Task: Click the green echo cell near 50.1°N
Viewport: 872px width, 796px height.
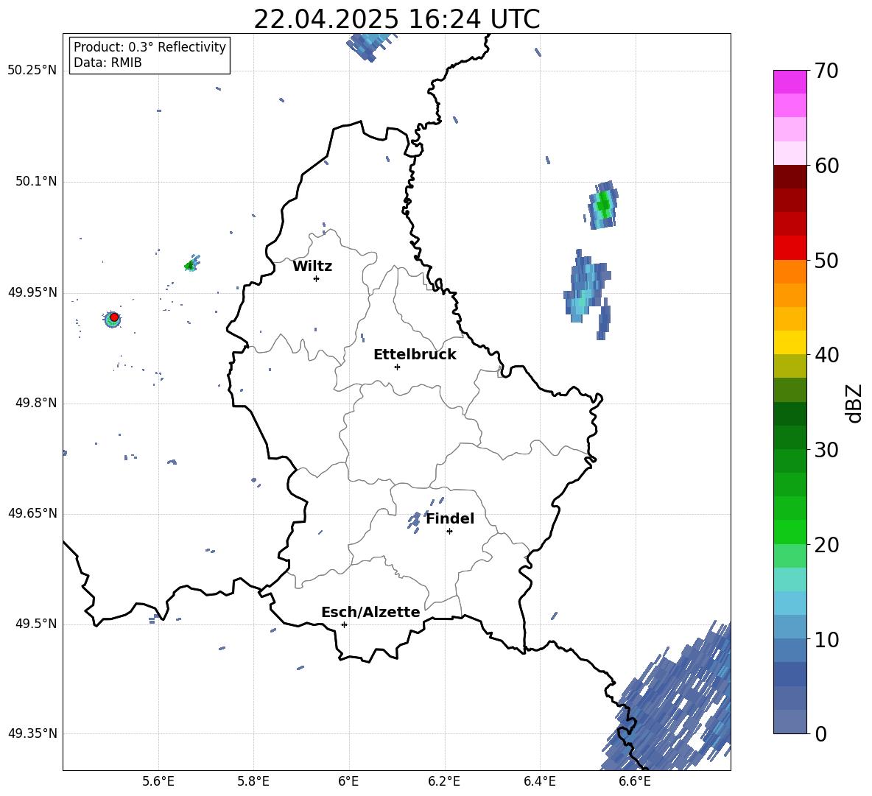Action: coord(603,205)
